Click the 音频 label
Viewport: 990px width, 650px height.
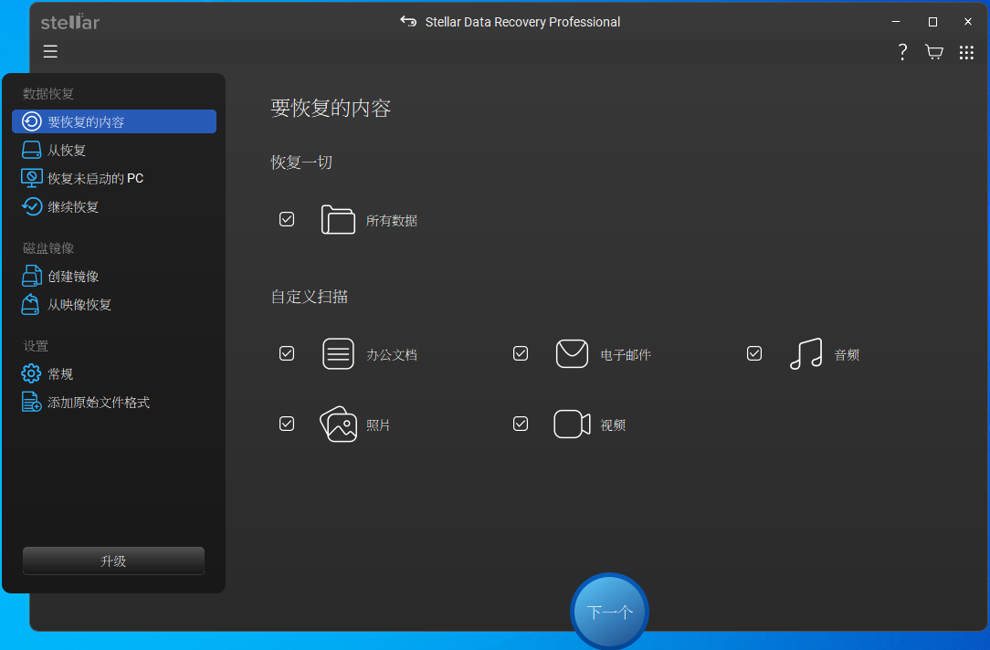(x=847, y=354)
